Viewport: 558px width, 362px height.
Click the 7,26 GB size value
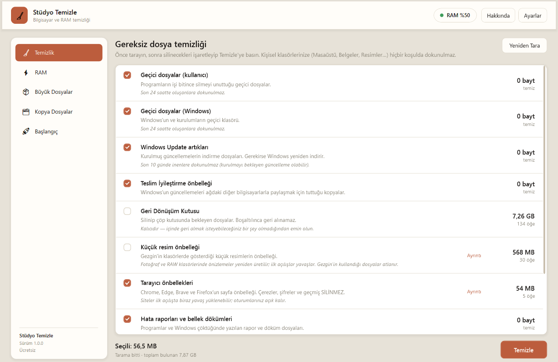click(524, 216)
